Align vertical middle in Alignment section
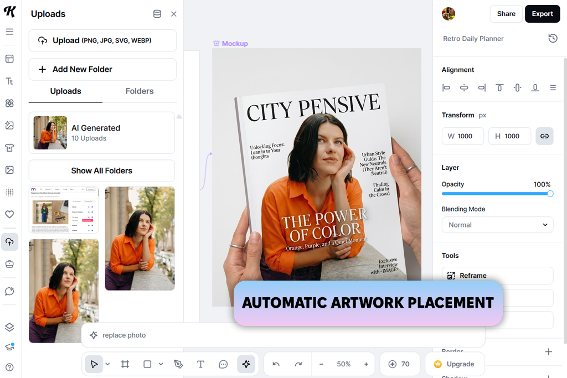The width and height of the screenshot is (567, 378). point(518,87)
